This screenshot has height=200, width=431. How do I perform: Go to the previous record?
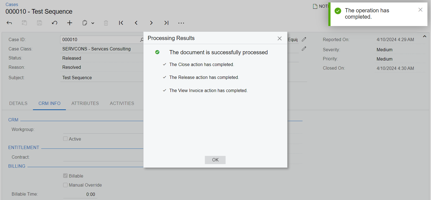[136, 23]
